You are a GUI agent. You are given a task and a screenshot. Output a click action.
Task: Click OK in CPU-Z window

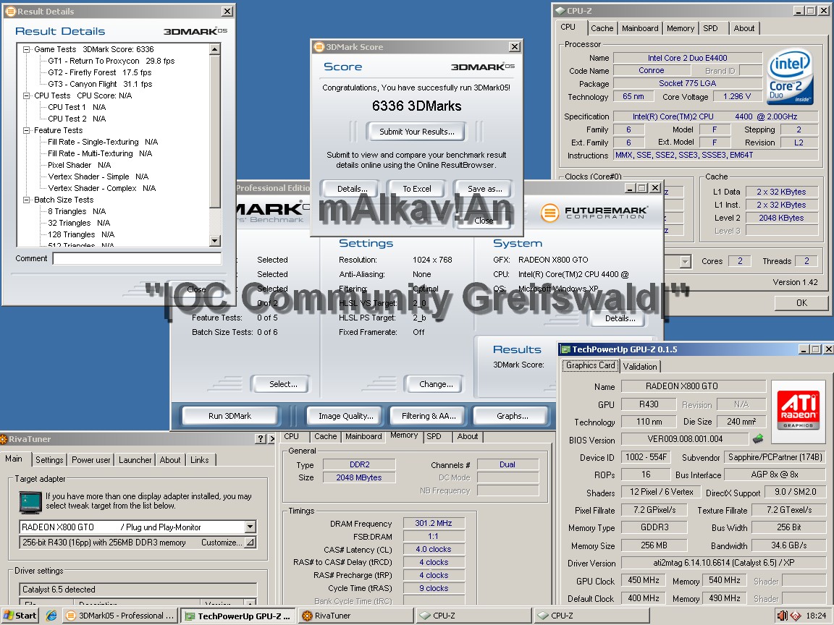pyautogui.click(x=801, y=303)
